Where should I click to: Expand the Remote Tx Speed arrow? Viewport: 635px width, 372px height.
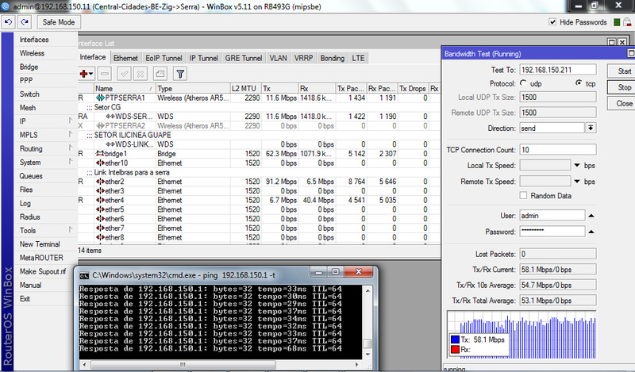577,182
